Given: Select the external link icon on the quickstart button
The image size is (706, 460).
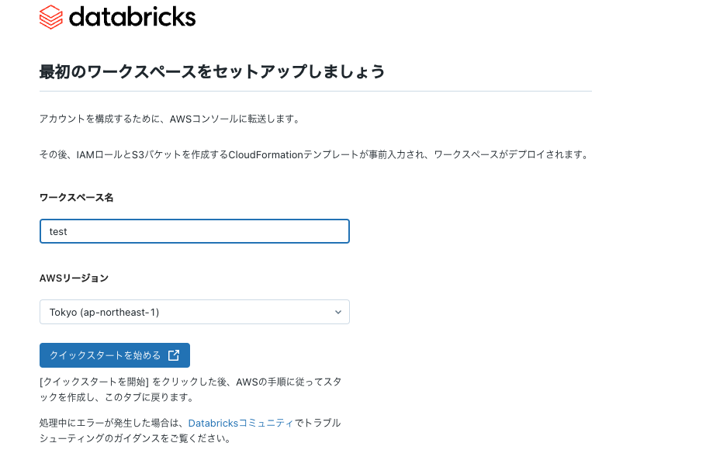Looking at the screenshot, I should [x=175, y=355].
